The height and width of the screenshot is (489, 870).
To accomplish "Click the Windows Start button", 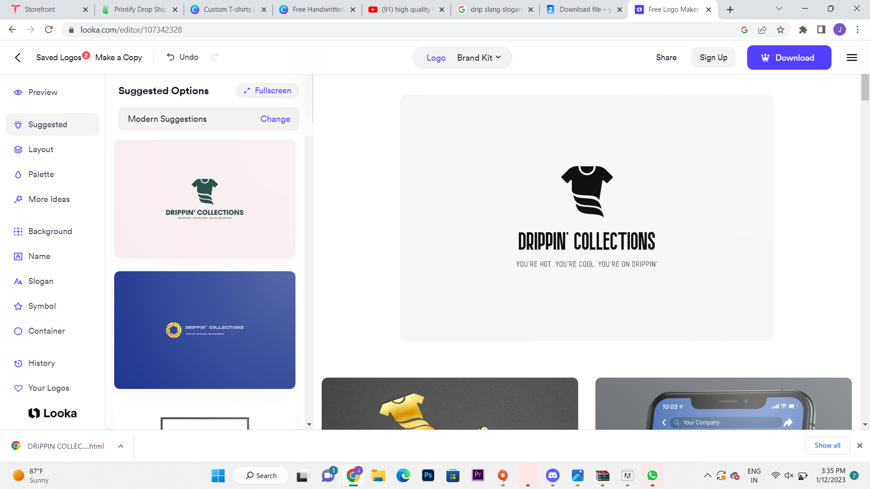I will 218,475.
